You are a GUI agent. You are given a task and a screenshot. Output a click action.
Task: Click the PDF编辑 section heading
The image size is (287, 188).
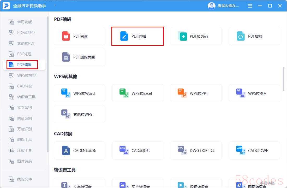(63, 19)
